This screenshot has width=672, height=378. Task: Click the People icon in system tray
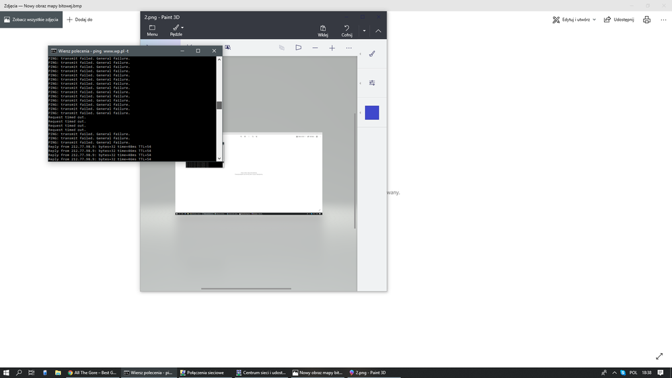point(604,373)
